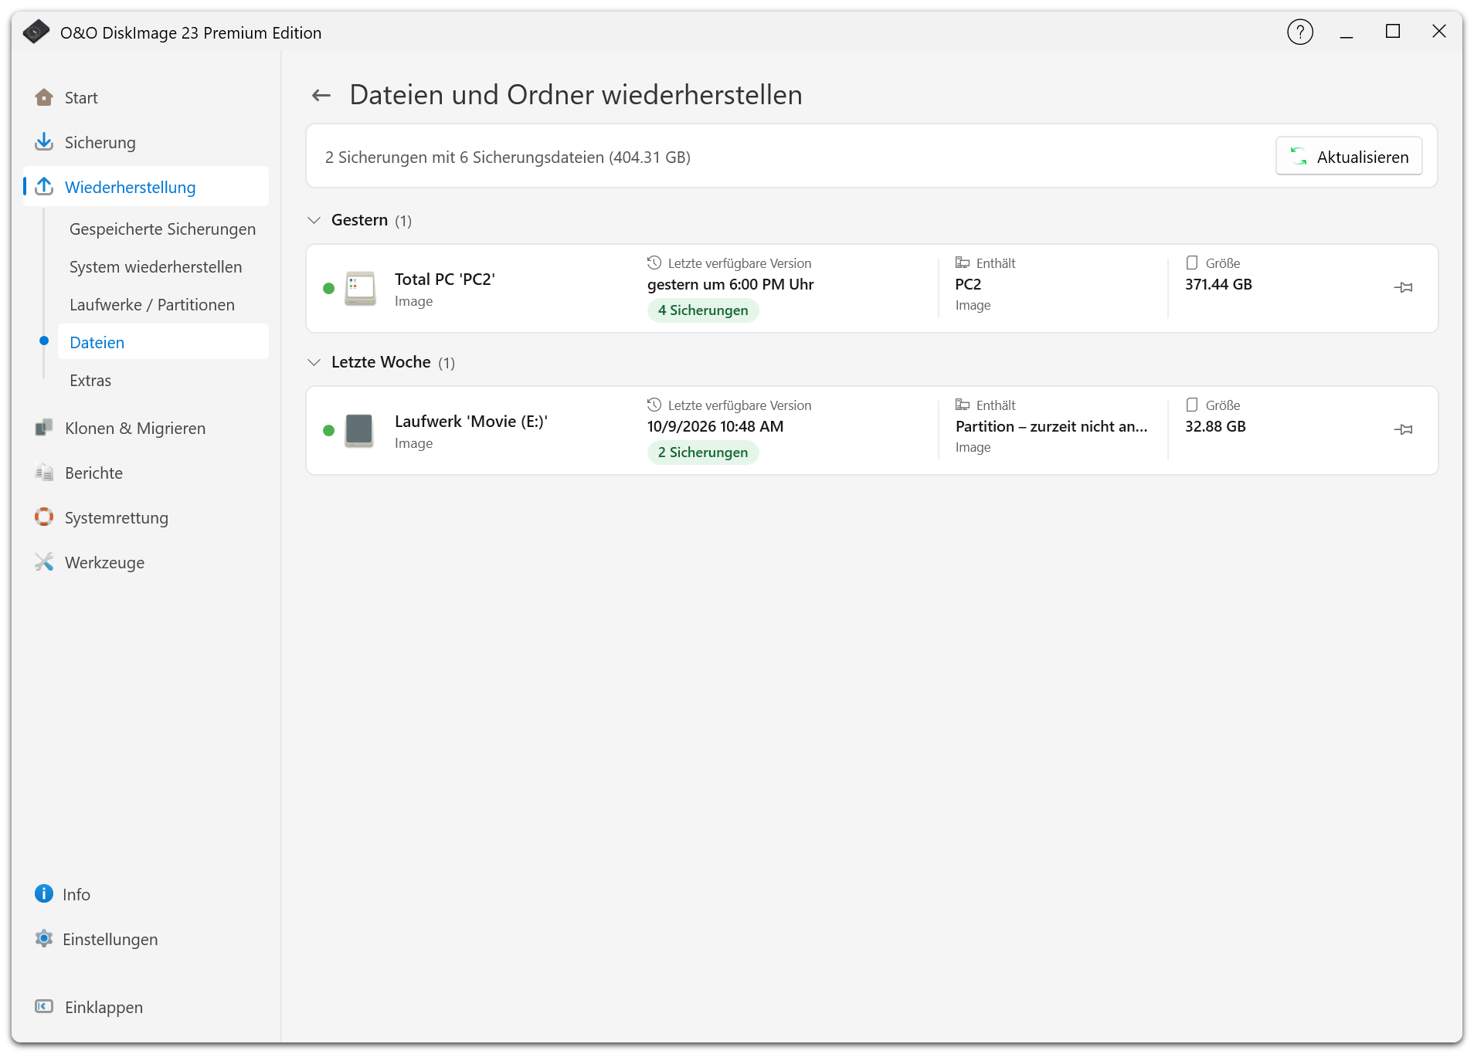
Task: Open Gespeicherte Sicherungen submenu item
Action: coord(162,229)
